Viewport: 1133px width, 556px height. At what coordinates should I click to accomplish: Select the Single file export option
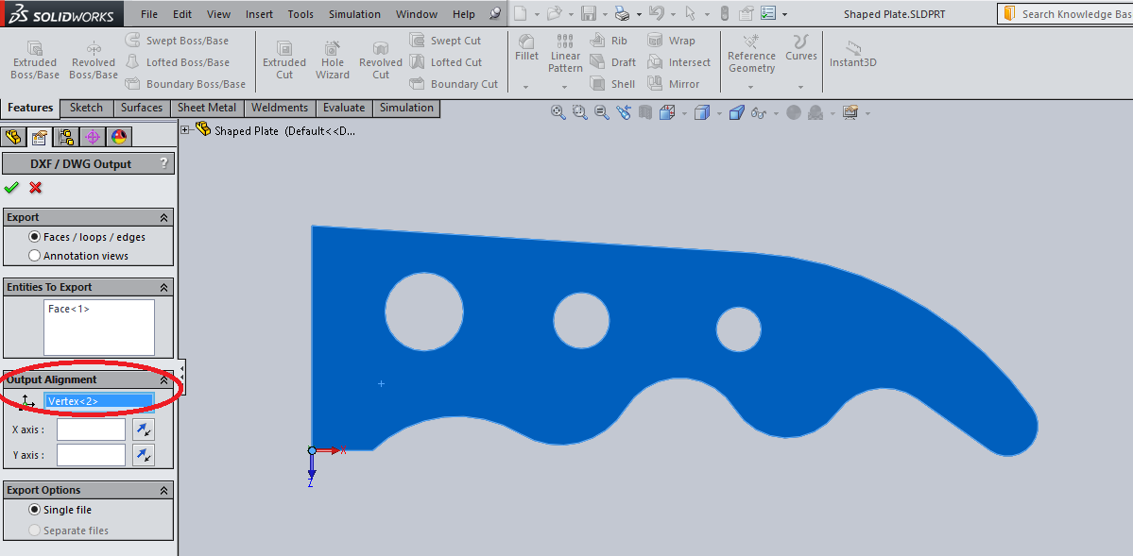[x=35, y=510]
